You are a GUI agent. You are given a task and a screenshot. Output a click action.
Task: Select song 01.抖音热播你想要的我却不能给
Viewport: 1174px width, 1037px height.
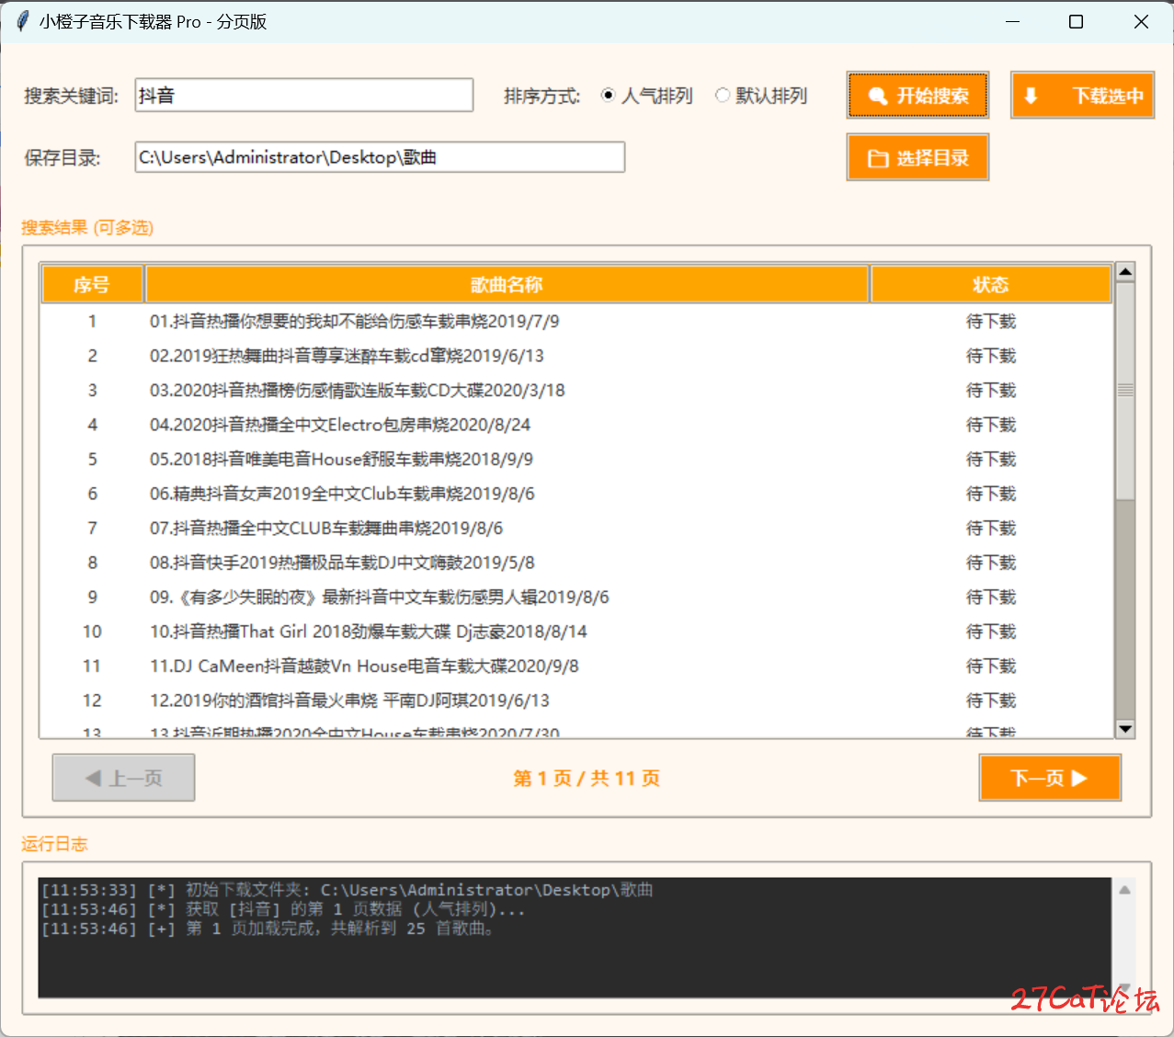pyautogui.click(x=576, y=321)
